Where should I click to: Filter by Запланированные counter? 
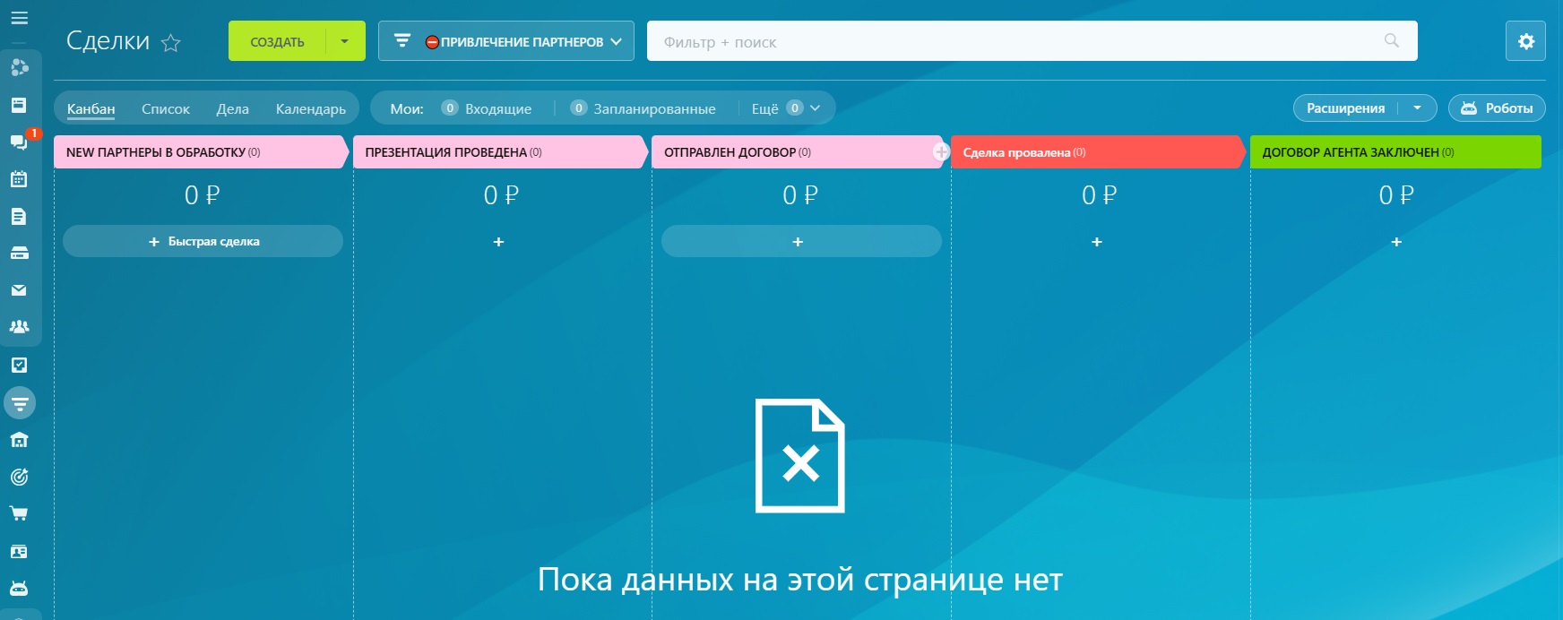coord(643,108)
